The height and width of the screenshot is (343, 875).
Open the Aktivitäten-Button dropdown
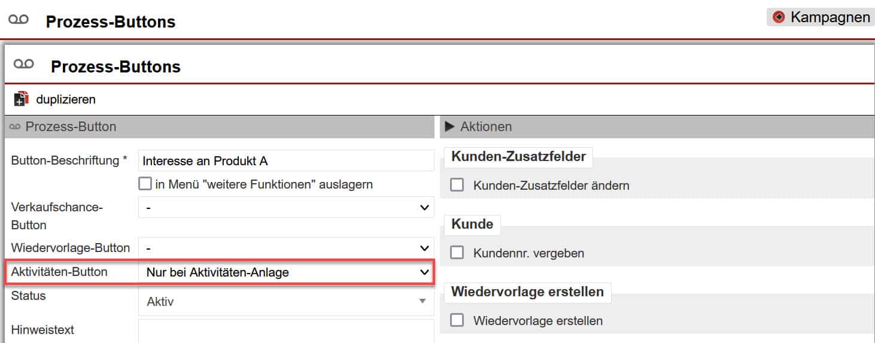pyautogui.click(x=285, y=272)
